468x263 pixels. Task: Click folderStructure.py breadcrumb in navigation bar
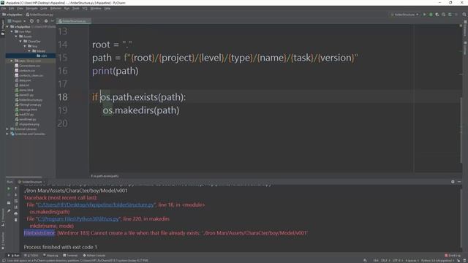point(39,15)
